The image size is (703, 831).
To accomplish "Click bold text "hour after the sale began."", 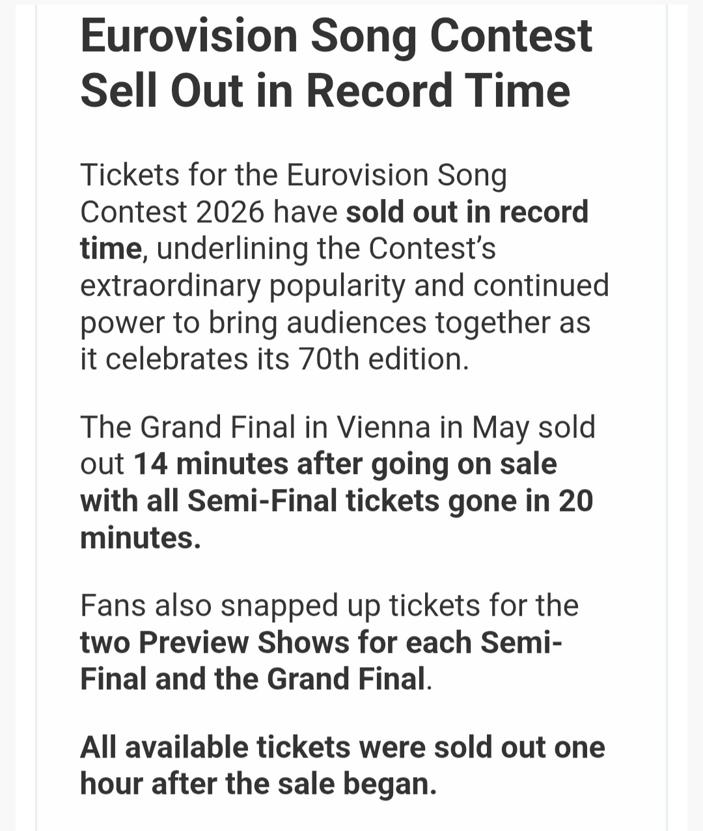I will 258,784.
